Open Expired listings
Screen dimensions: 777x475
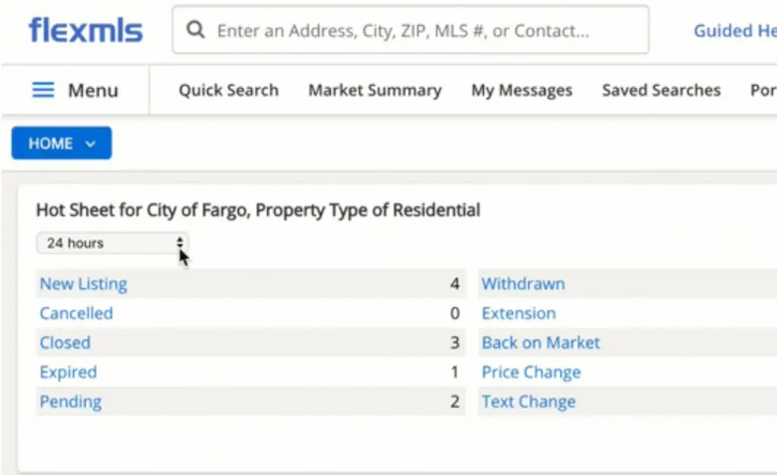(68, 373)
